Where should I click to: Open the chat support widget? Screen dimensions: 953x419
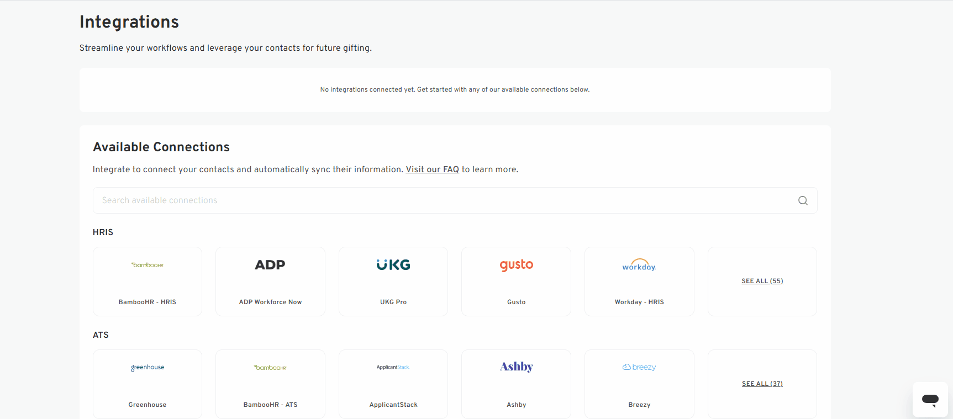click(930, 400)
